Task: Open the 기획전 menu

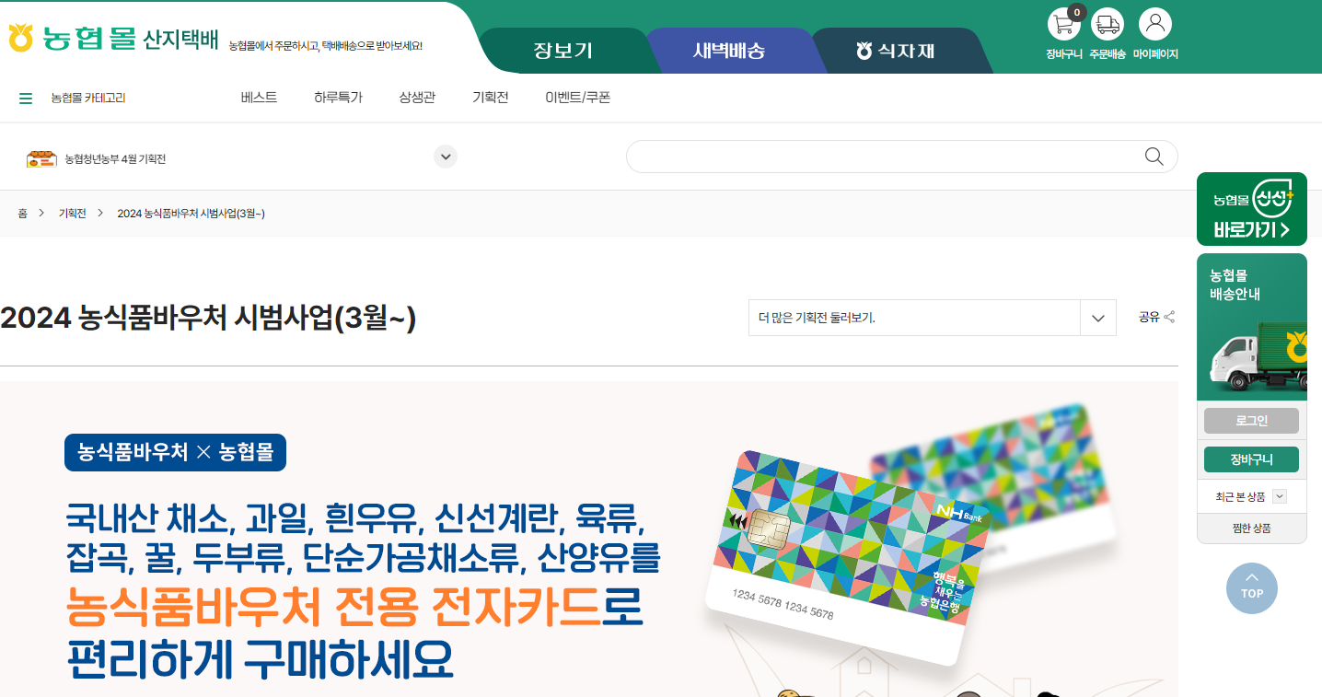Action: click(490, 98)
